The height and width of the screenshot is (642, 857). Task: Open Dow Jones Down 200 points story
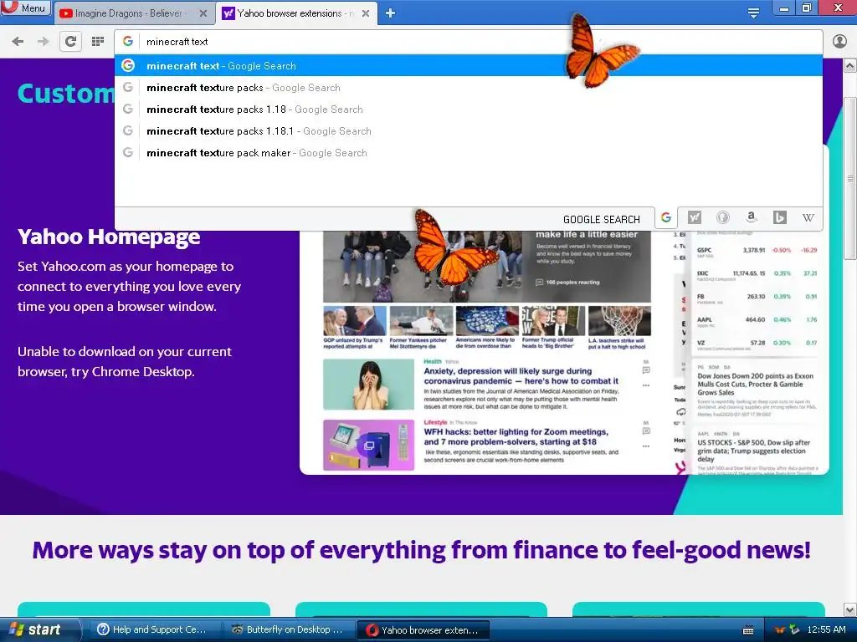755,384
